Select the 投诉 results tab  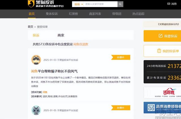tap(36, 35)
